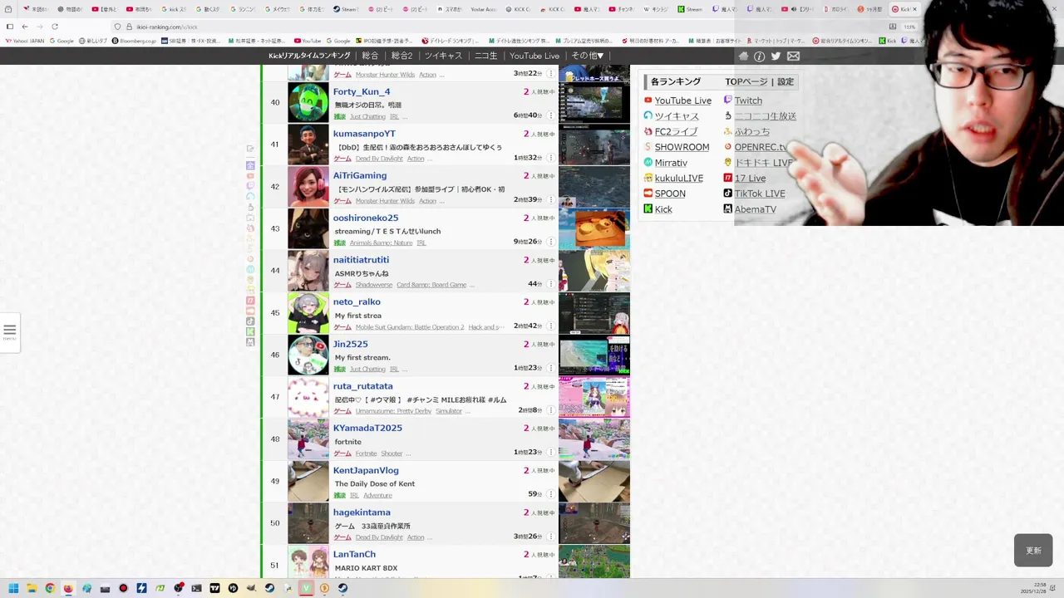Open the ruta_rutatata channel name
Screen dimensions: 1064x598
[x=363, y=386]
